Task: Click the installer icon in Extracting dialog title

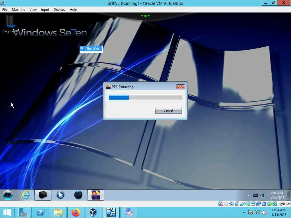Action: pyautogui.click(x=108, y=87)
